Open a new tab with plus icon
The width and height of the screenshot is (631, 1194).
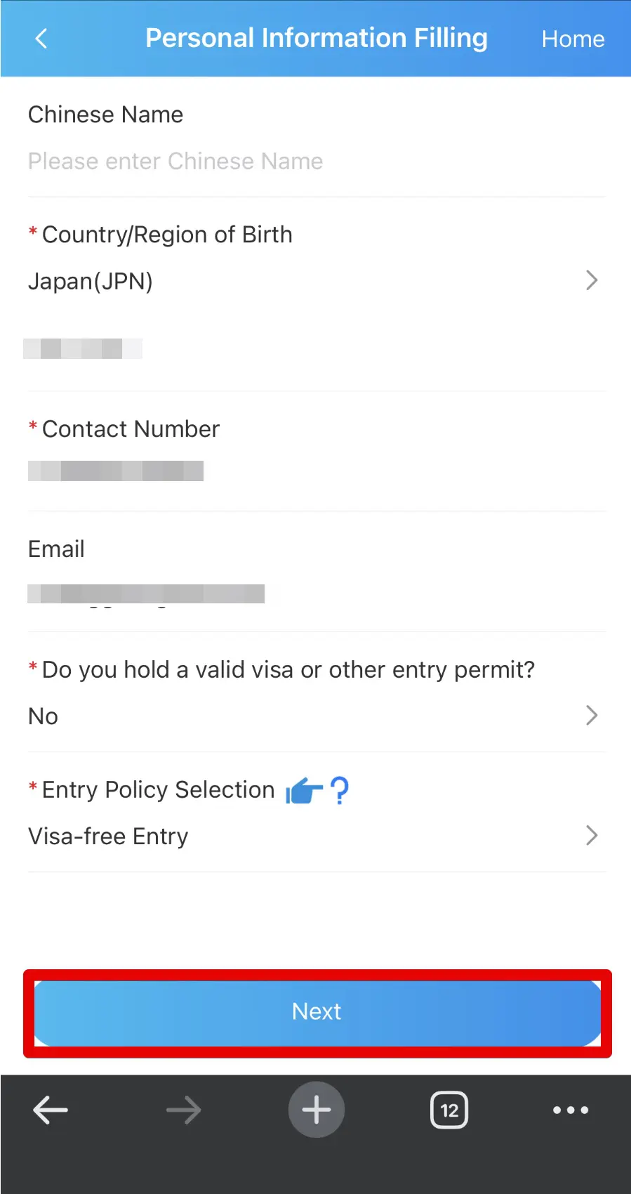[317, 1110]
